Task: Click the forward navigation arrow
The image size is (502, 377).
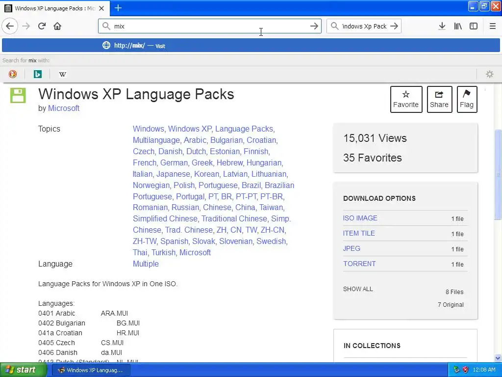Action: coord(26,26)
